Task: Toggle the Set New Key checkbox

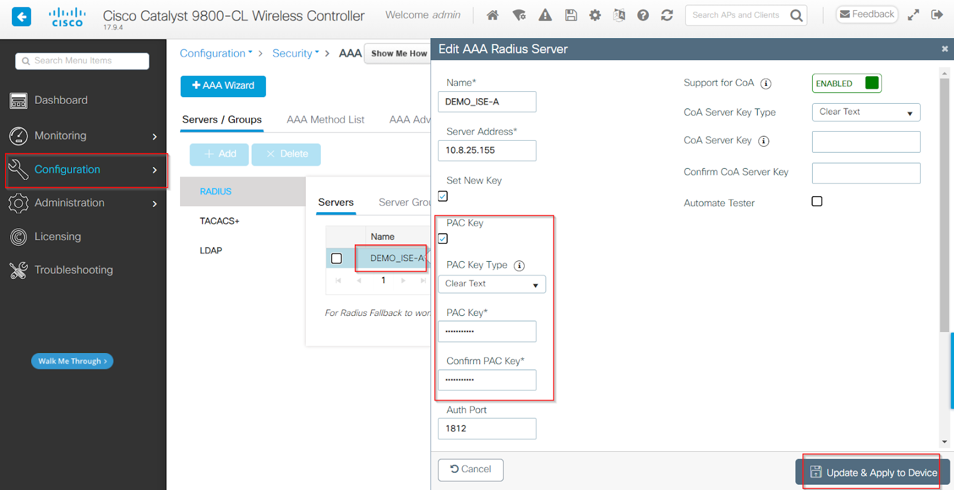Action: coord(443,196)
